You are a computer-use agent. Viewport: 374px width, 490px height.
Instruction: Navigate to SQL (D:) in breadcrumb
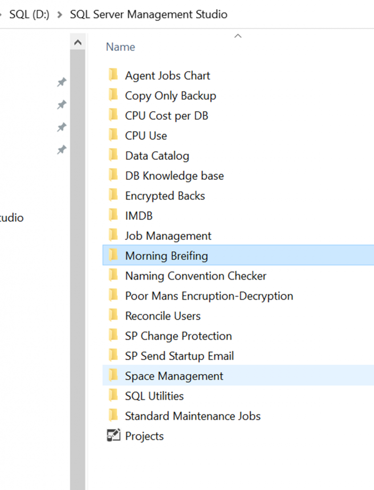[29, 14]
